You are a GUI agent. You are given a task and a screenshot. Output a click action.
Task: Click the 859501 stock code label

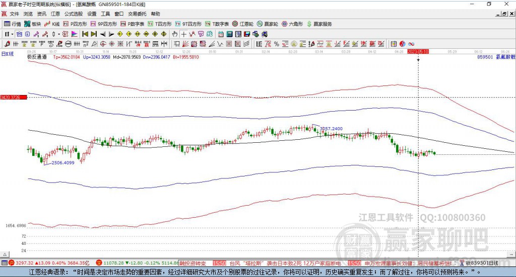pos(485,57)
